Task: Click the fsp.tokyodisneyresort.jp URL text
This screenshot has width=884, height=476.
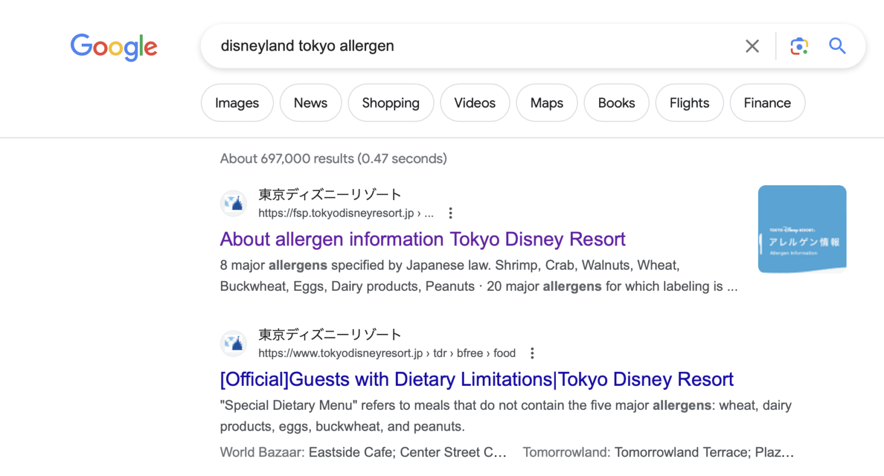Action: click(346, 213)
